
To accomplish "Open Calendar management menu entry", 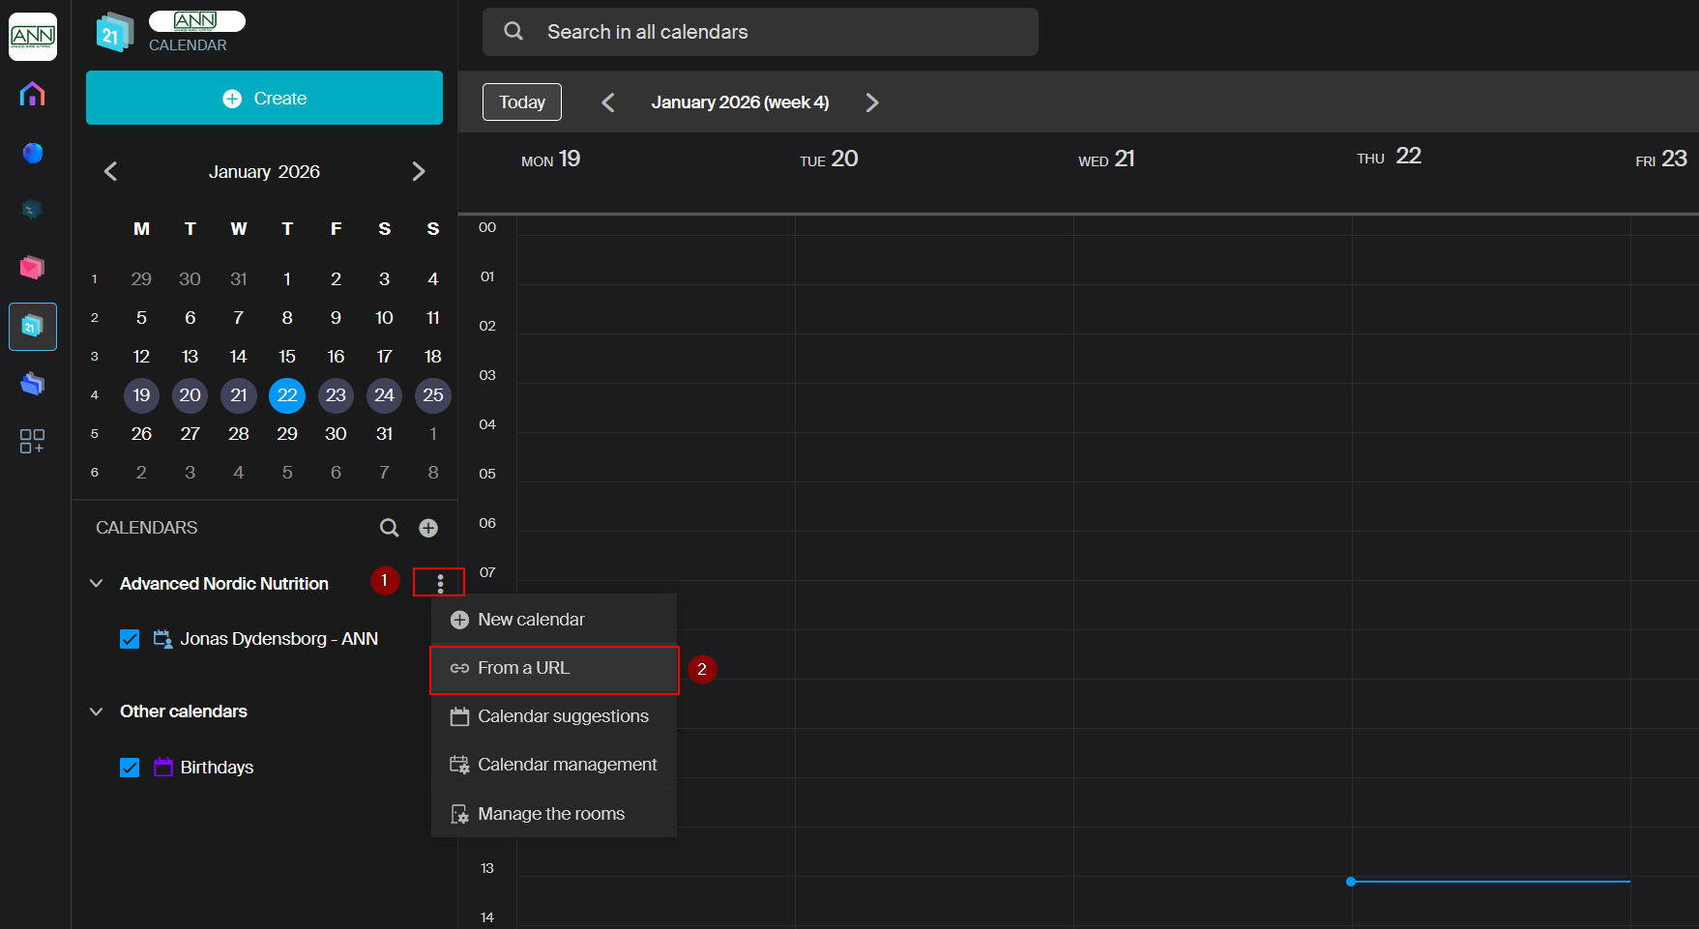I will pos(567,765).
